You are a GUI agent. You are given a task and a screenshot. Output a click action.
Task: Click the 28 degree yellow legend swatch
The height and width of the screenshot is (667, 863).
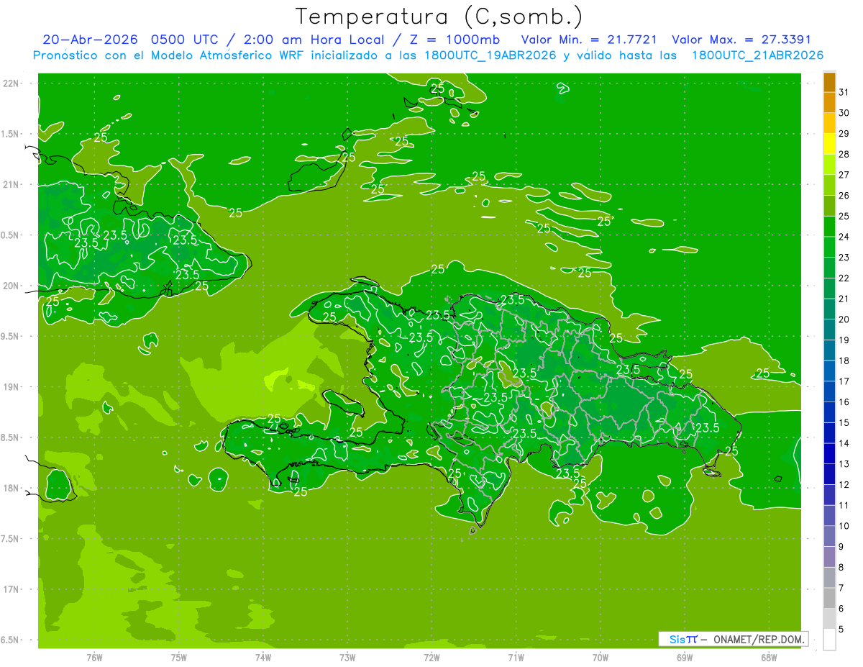[829, 144]
